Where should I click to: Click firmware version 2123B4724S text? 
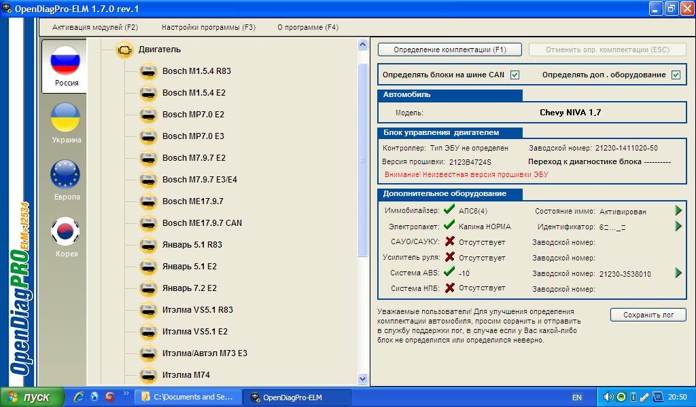(470, 162)
